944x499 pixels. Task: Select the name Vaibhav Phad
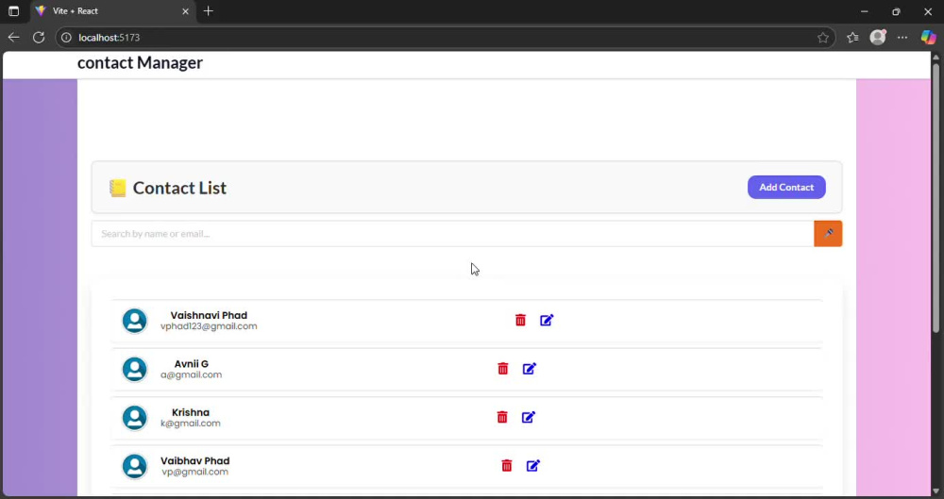pos(195,461)
